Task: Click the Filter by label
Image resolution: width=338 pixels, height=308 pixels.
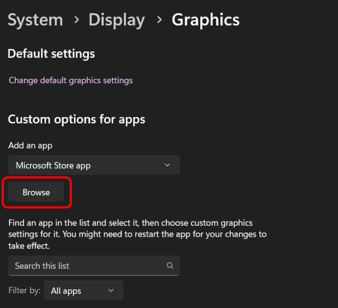Action: [x=24, y=291]
